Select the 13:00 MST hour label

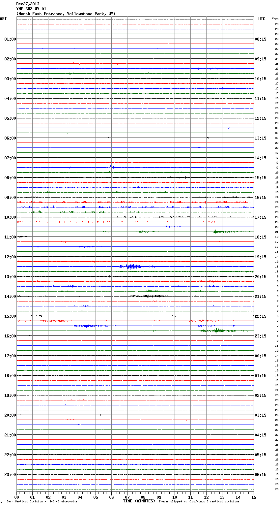click(x=10, y=277)
